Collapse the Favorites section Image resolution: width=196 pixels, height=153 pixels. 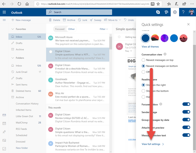pos(13,29)
